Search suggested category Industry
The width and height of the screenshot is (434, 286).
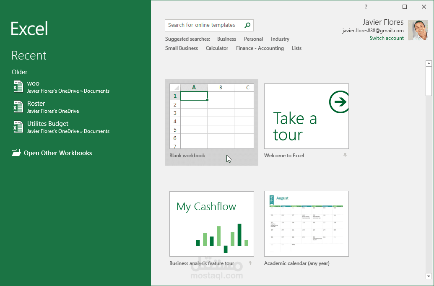coord(280,39)
